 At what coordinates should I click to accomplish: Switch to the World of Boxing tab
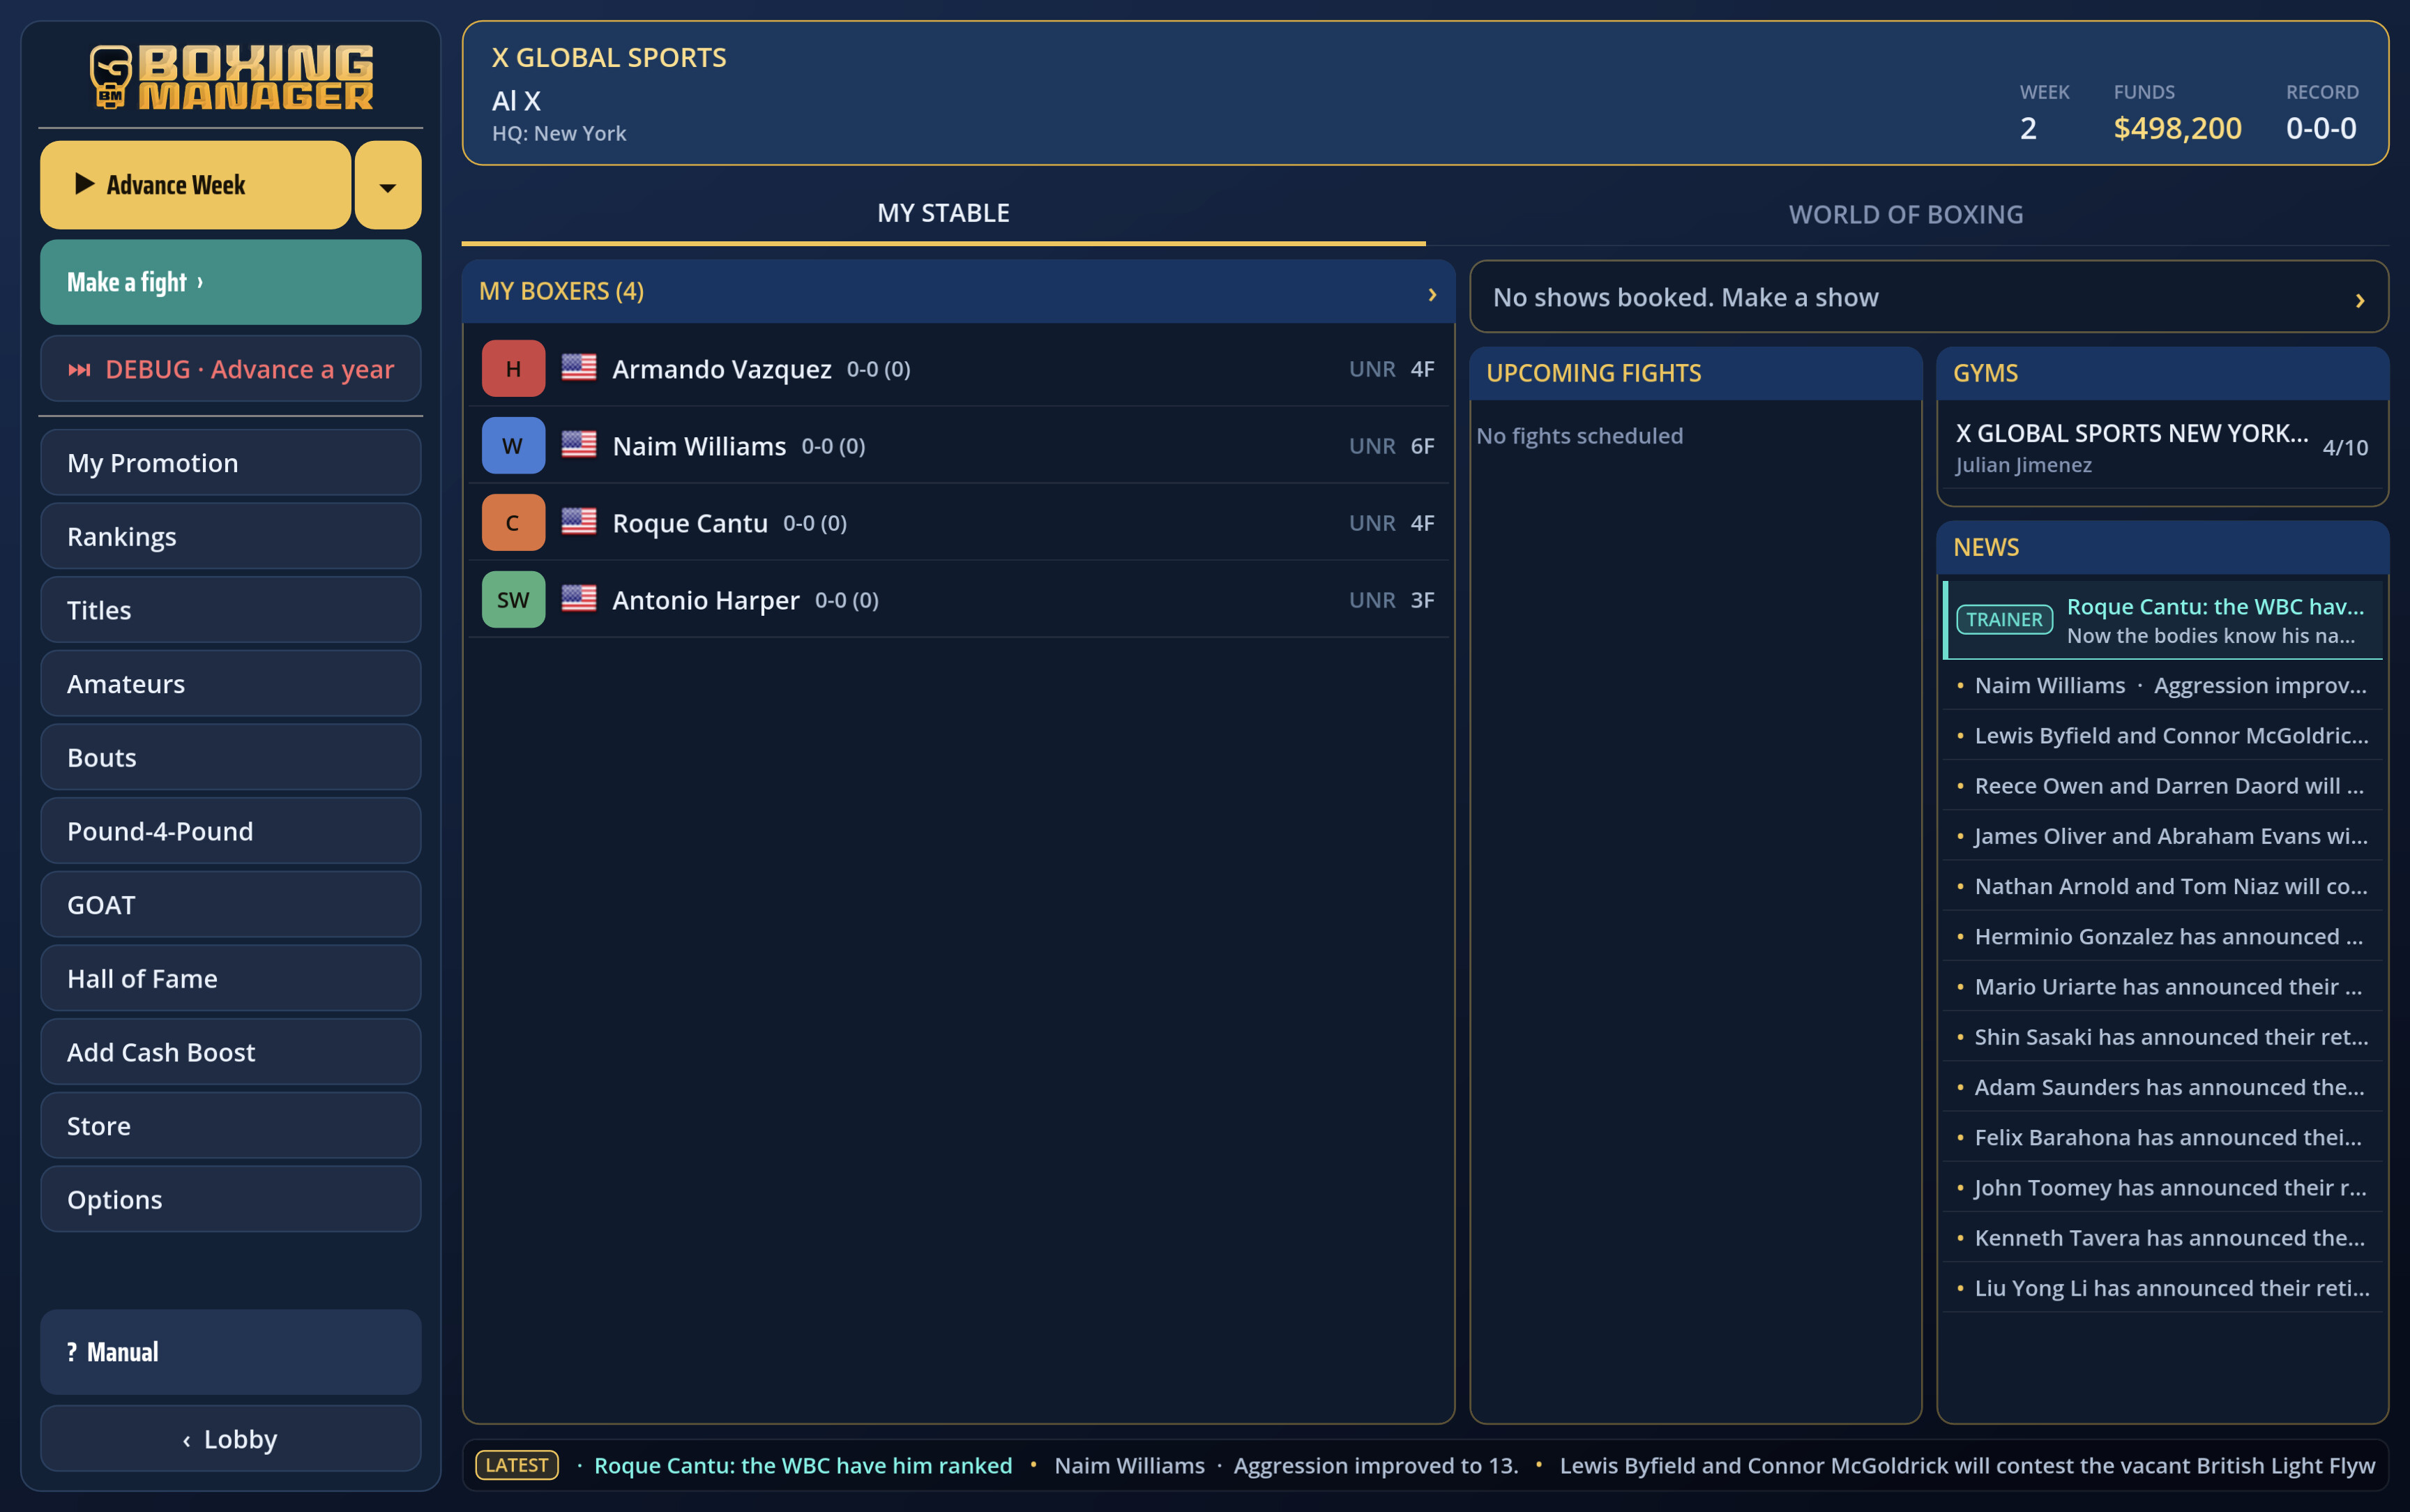pos(1907,214)
